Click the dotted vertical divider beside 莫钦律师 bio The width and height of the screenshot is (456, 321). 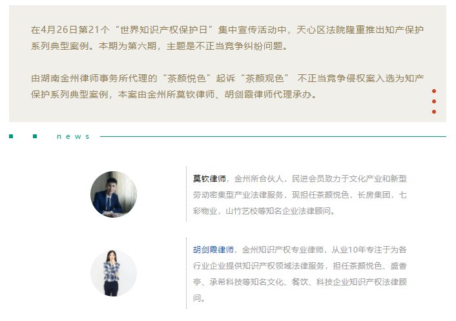point(186,194)
